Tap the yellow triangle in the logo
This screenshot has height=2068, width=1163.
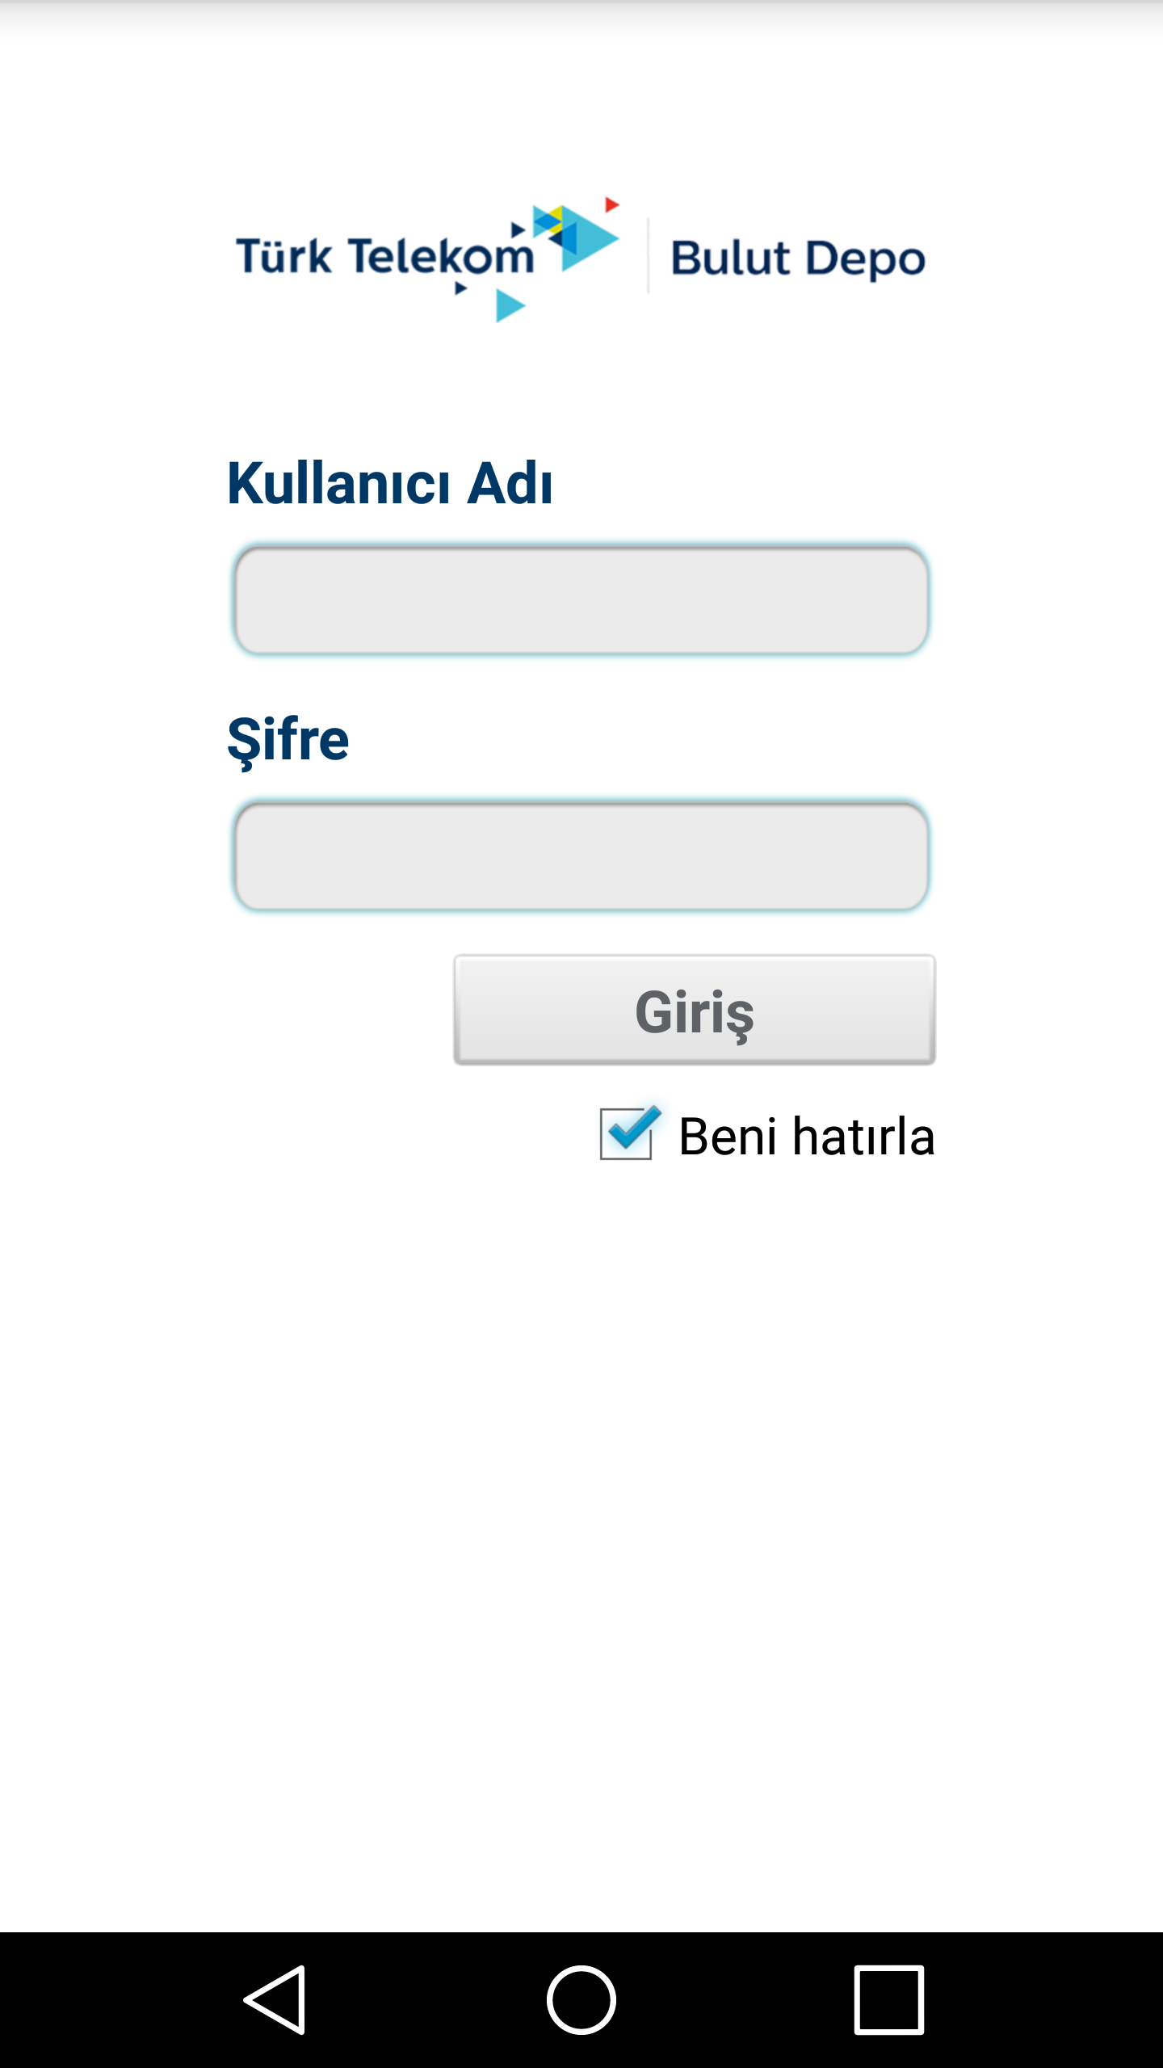coord(557,212)
